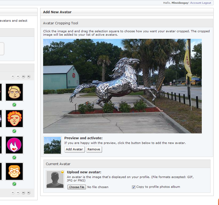The width and height of the screenshot is (219, 205).
Task: Select the blonde man with glasses avatar
Action: (x=14, y=92)
